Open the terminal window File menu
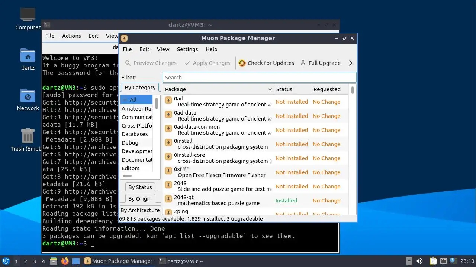Image resolution: width=476 pixels, height=267 pixels. 50,36
